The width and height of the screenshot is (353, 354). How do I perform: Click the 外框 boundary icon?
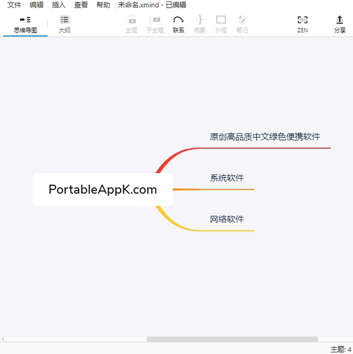(221, 20)
